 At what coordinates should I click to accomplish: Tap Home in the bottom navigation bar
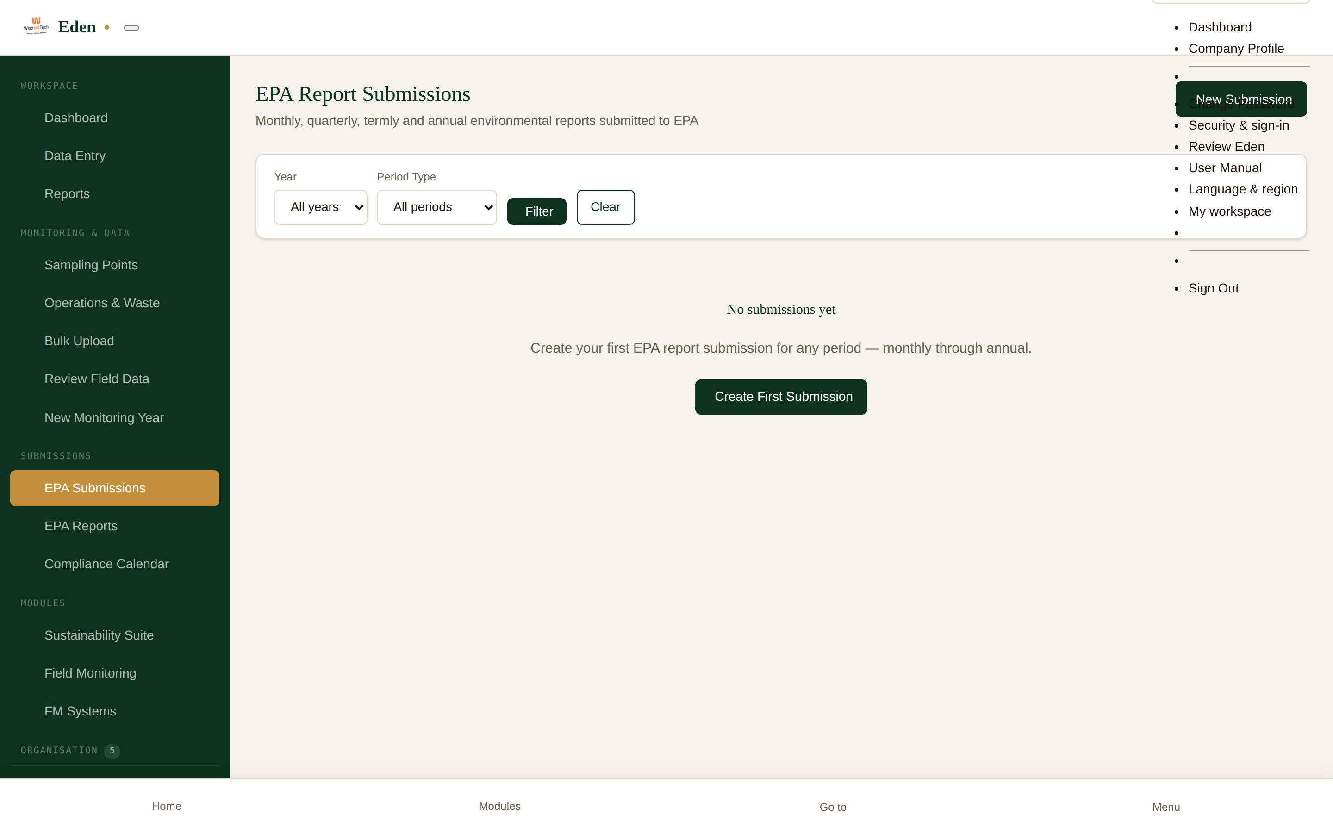(166, 806)
